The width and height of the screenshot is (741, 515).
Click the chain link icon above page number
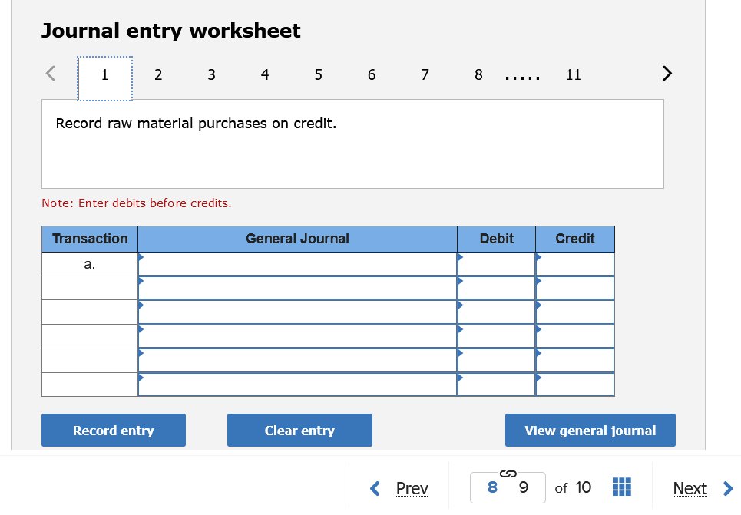pyautogui.click(x=508, y=474)
